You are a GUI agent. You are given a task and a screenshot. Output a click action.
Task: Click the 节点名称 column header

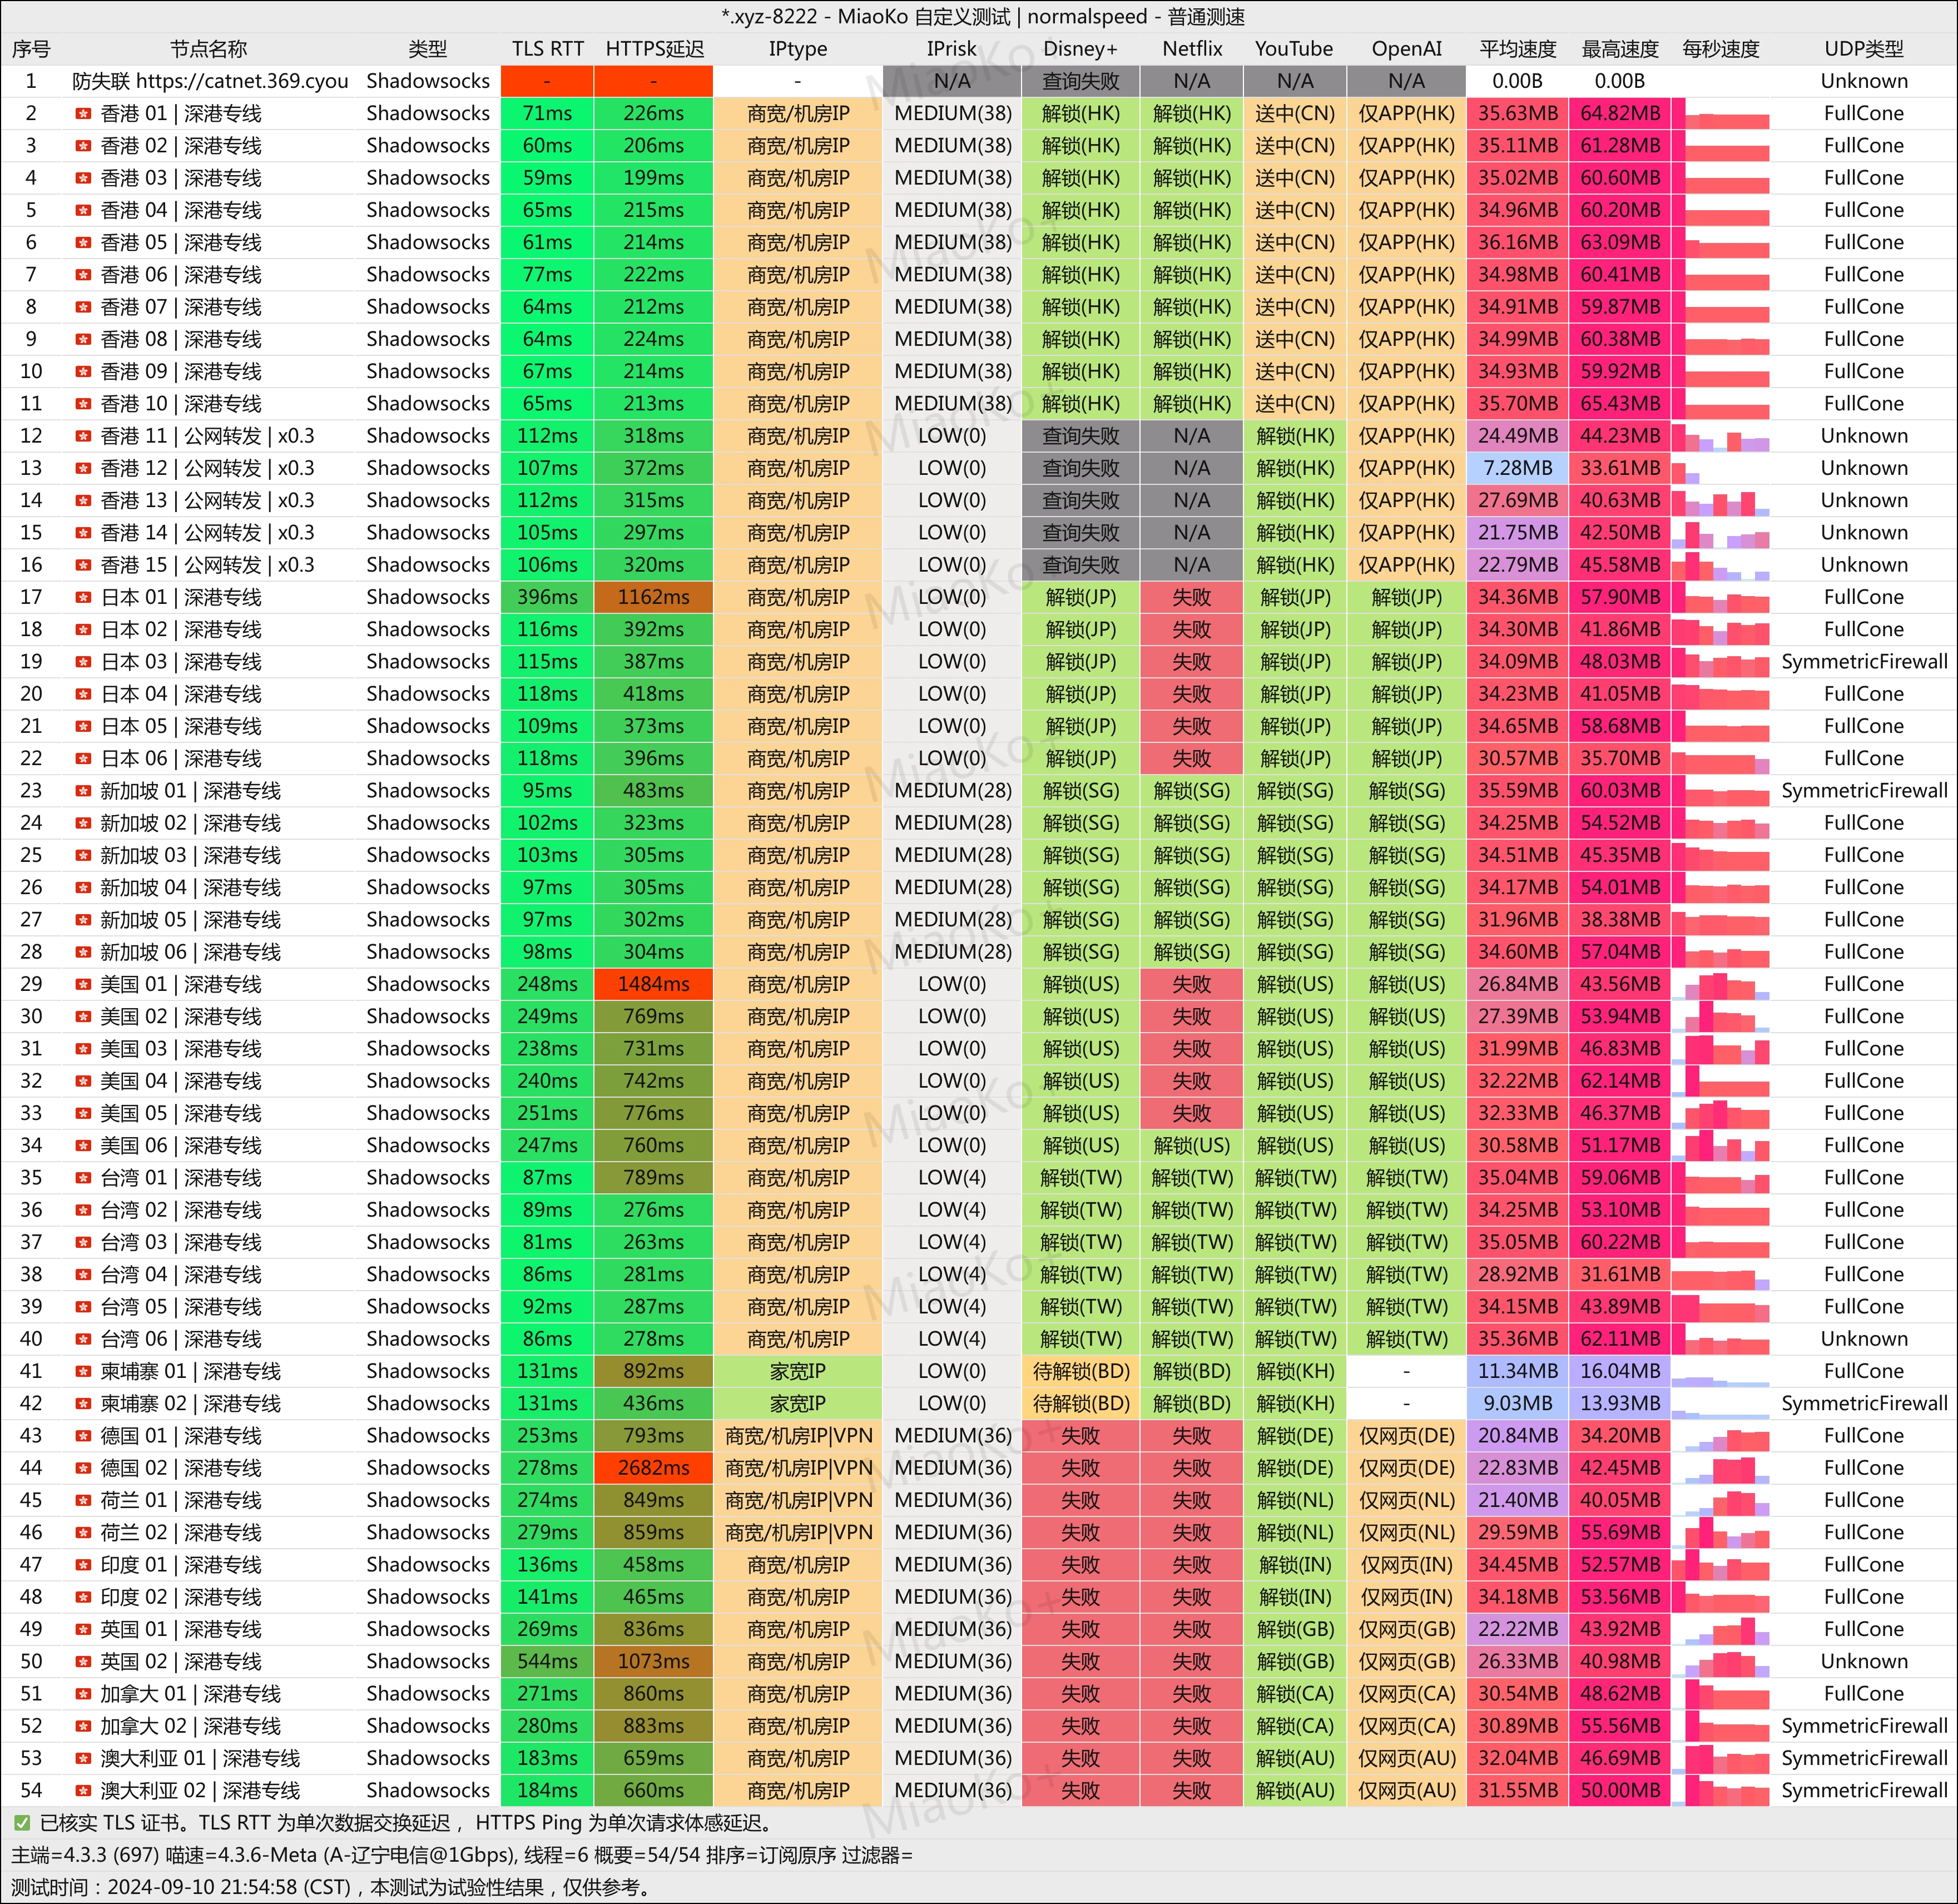click(208, 49)
